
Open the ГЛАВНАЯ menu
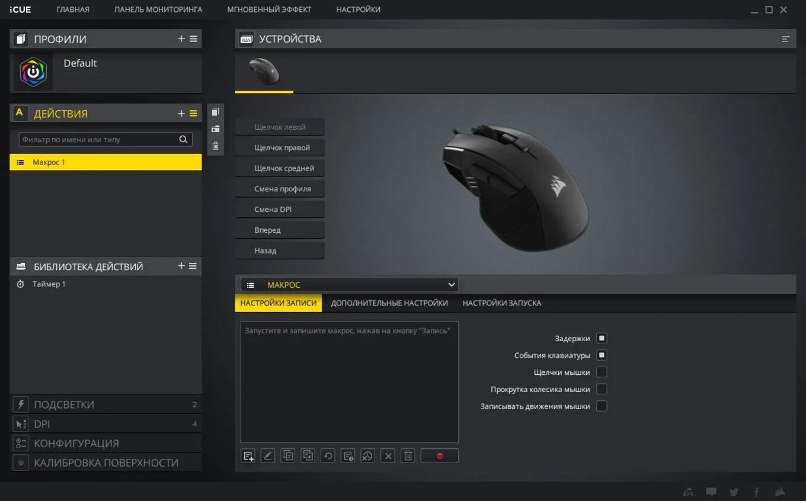73,9
